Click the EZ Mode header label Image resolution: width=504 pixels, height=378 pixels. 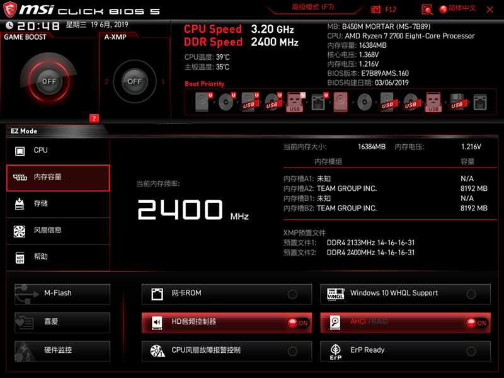click(24, 131)
